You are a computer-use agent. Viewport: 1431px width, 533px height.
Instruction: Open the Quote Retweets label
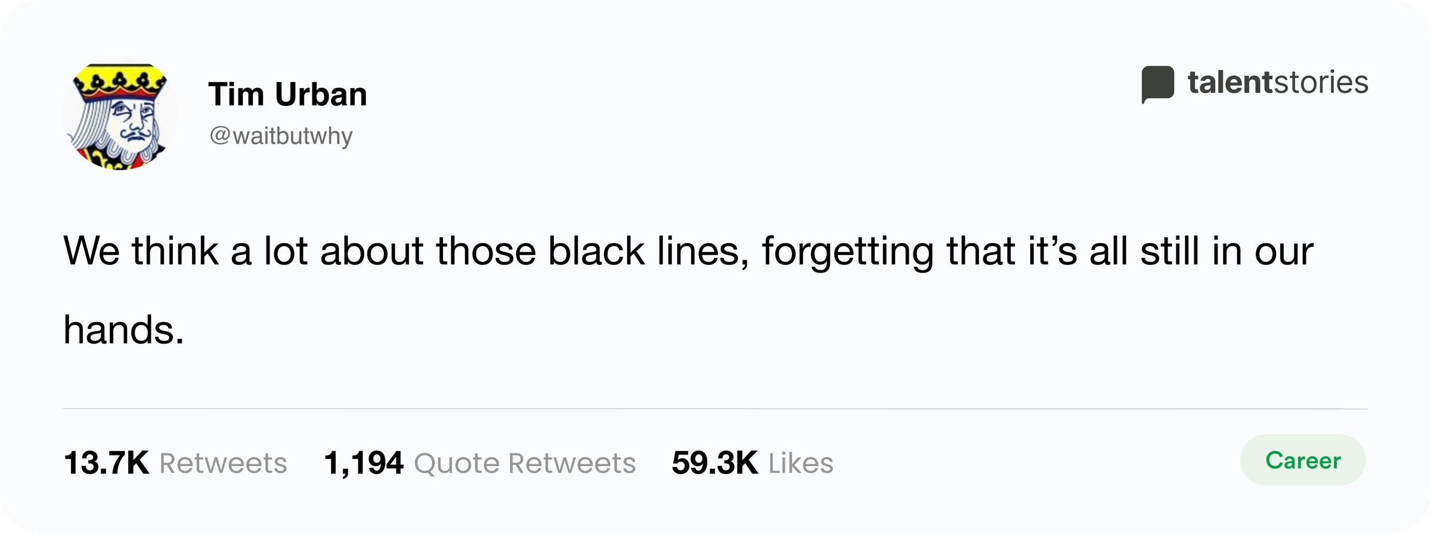coord(525,463)
